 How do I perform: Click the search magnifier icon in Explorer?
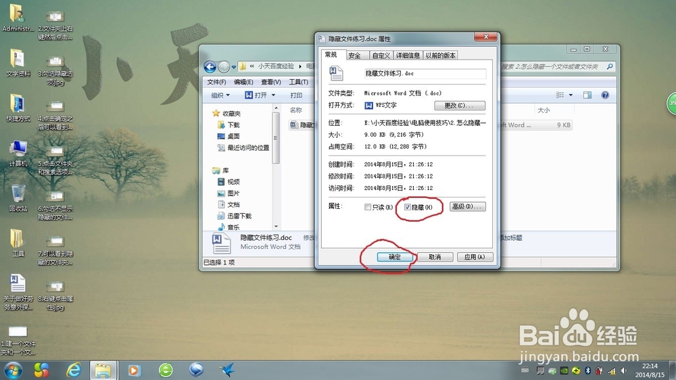(610, 66)
